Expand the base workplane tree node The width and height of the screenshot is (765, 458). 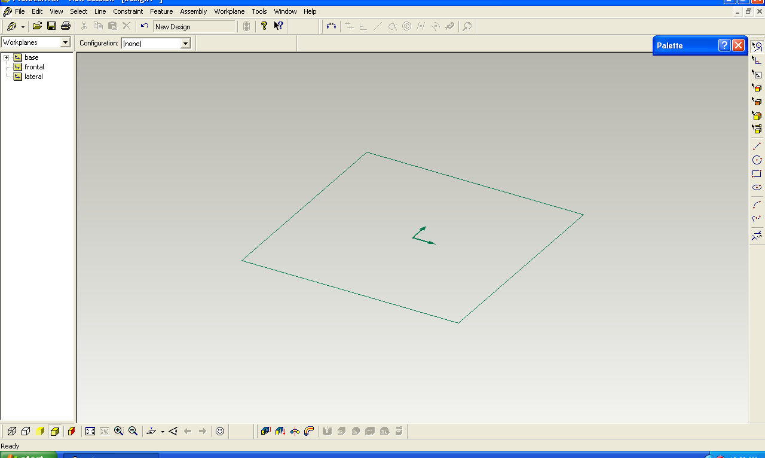coord(6,57)
